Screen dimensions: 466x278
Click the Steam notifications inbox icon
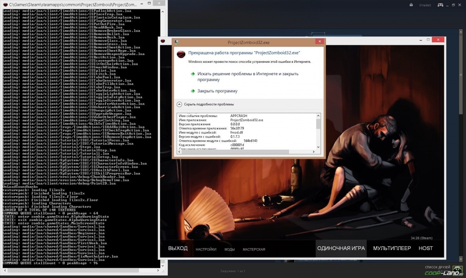(x=412, y=5)
